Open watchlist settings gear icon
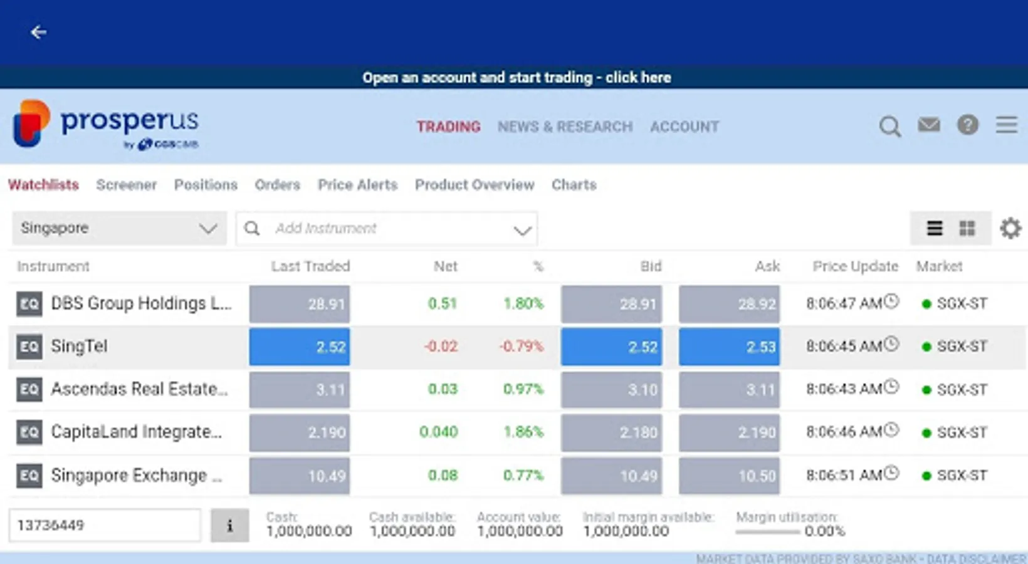This screenshot has height=564, width=1028. click(1010, 228)
